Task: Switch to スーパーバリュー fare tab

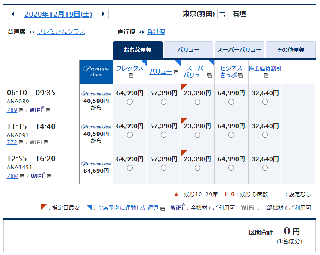Action: tap(240, 50)
